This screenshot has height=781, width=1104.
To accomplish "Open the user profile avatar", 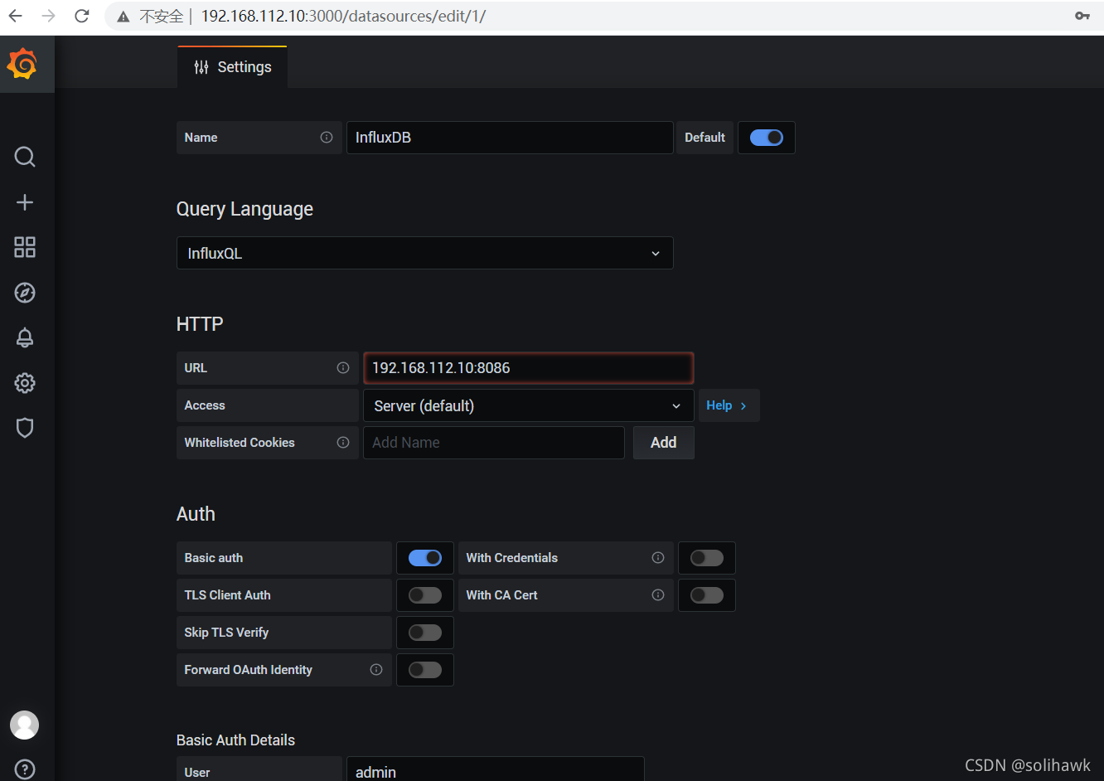I will [24, 725].
